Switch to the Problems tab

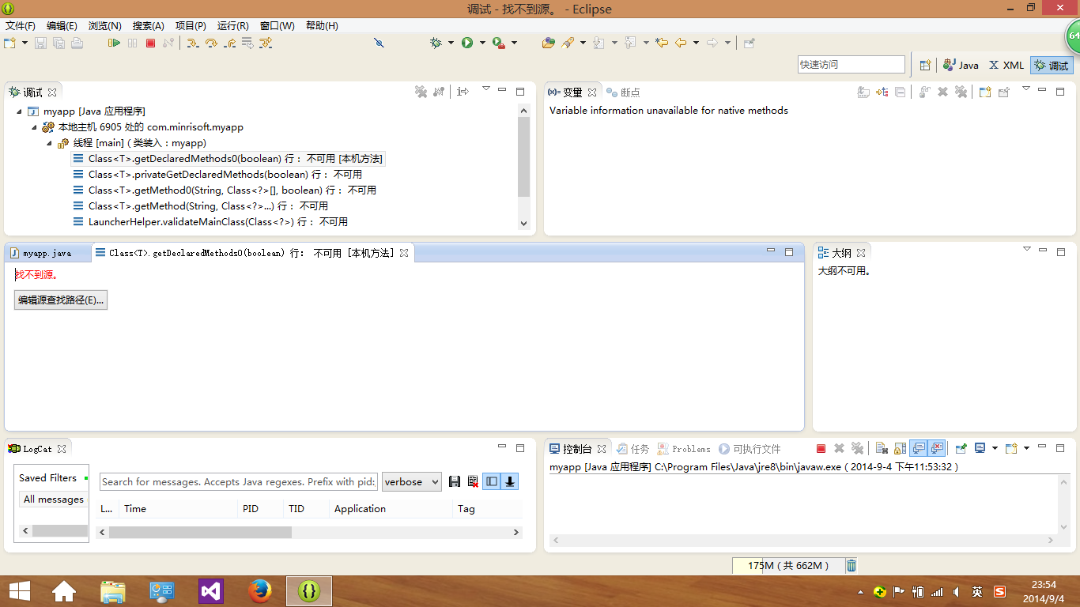click(x=685, y=449)
